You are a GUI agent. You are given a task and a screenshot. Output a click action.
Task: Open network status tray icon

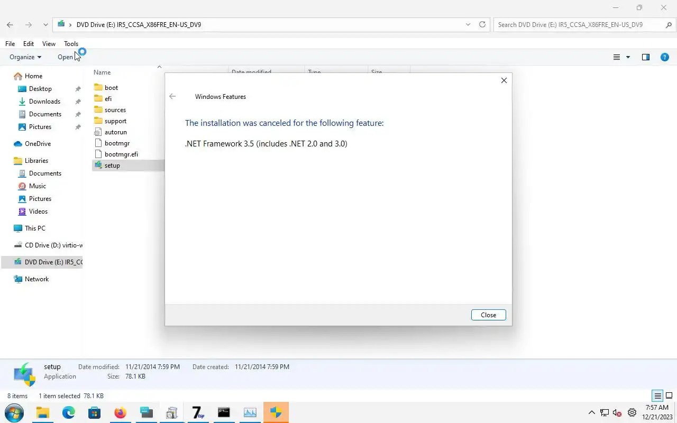click(x=604, y=412)
